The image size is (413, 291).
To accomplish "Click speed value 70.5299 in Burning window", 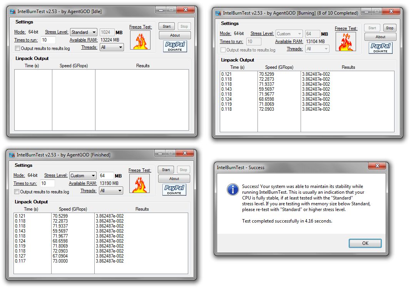I will pos(266,74).
